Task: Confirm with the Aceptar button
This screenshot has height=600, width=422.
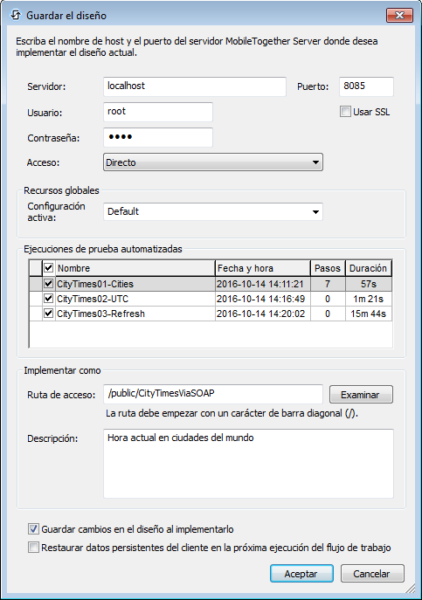Action: (301, 574)
